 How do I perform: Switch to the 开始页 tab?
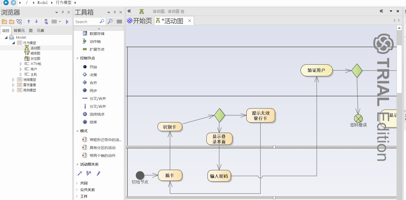point(140,21)
